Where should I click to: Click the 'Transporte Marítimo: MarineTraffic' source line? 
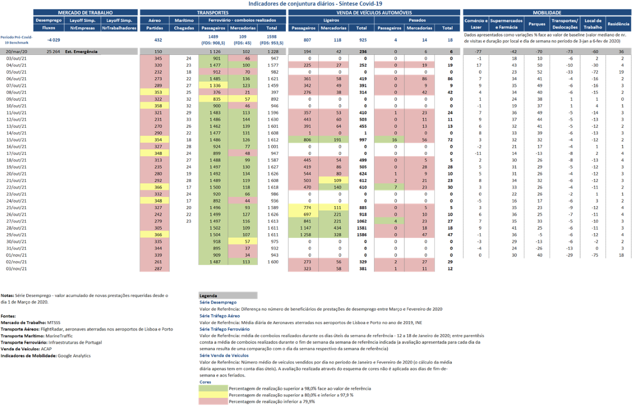(38, 335)
